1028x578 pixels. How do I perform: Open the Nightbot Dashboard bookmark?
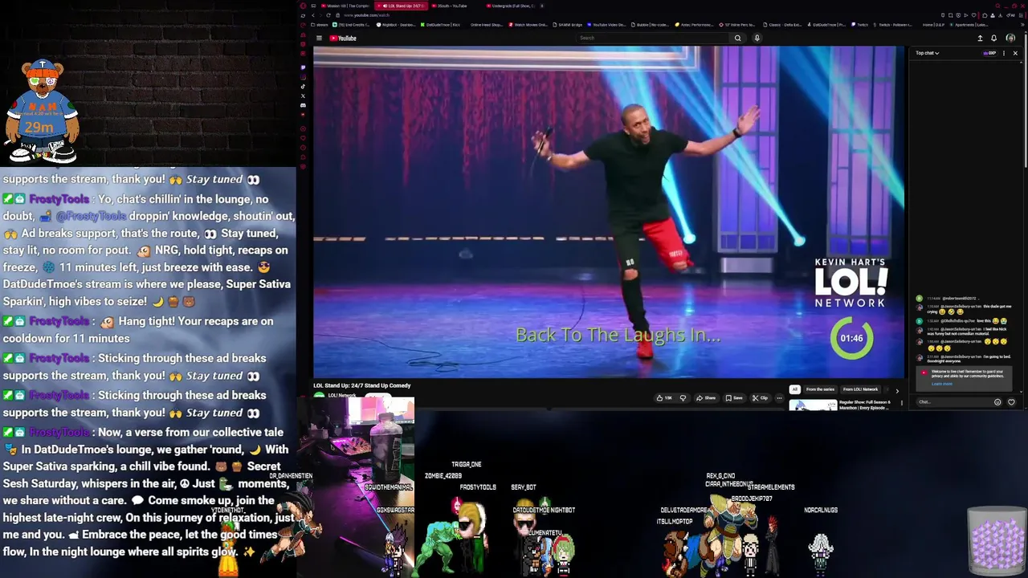(x=396, y=25)
